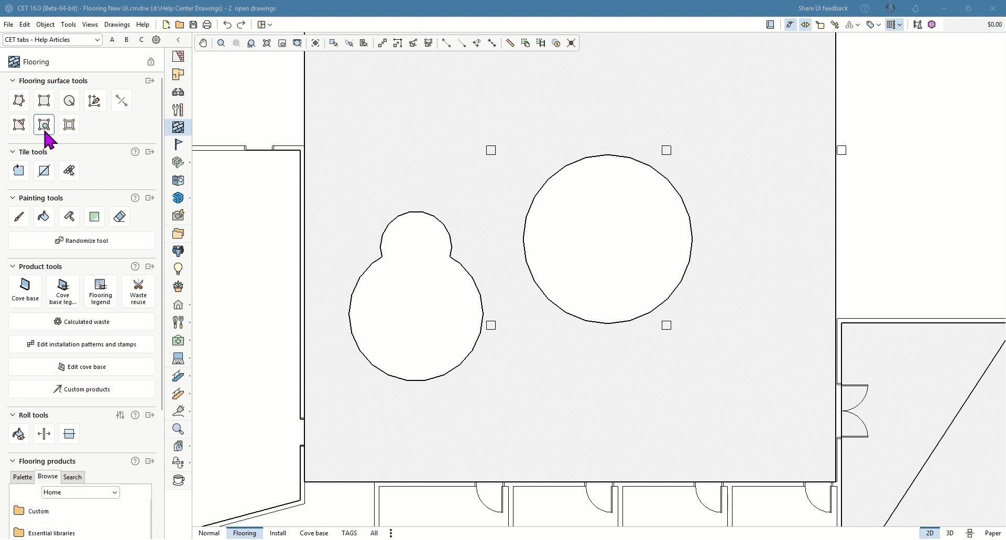This screenshot has width=1006, height=540.
Task: Open the Essential libraries folder
Action: click(44, 533)
